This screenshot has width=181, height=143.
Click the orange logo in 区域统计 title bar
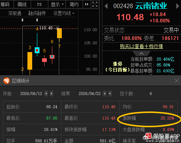pos(7,81)
